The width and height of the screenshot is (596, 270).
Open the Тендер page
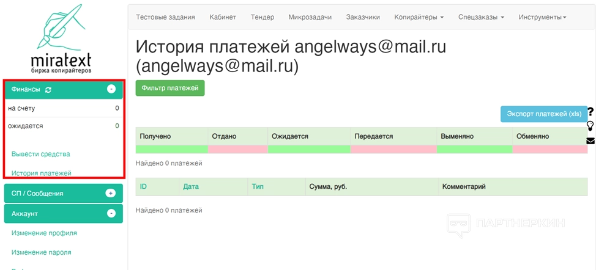click(263, 17)
